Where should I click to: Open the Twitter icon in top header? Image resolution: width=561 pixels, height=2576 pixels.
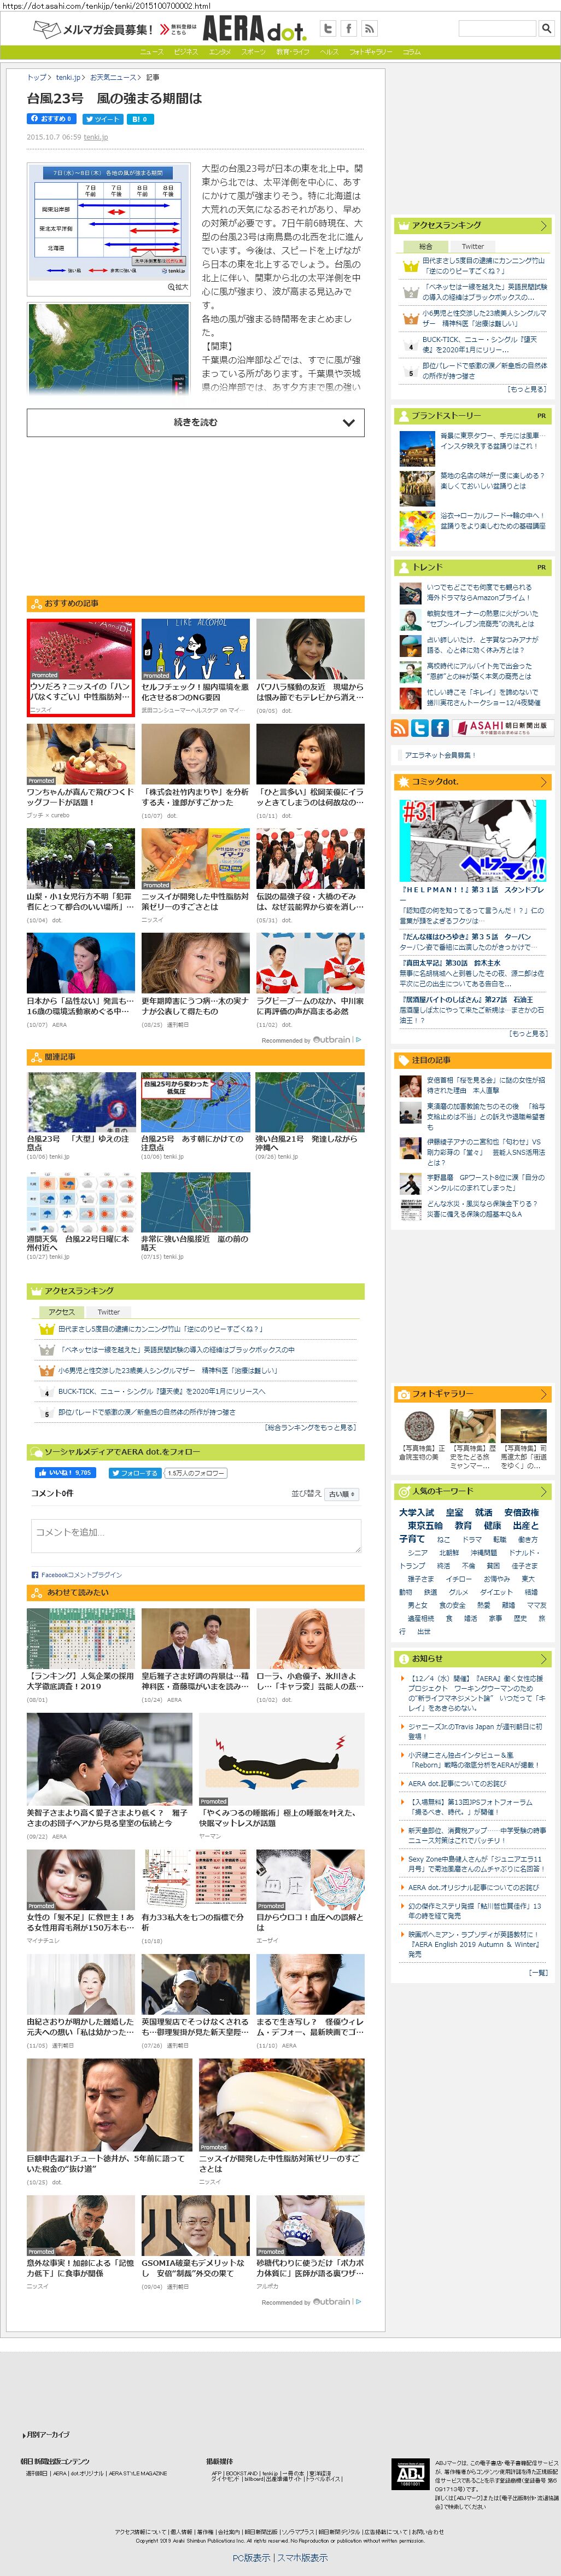(x=327, y=29)
